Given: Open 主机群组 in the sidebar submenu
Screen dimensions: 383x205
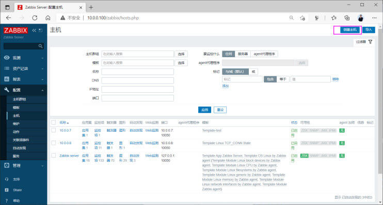Looking at the screenshot, I should pos(19,99).
